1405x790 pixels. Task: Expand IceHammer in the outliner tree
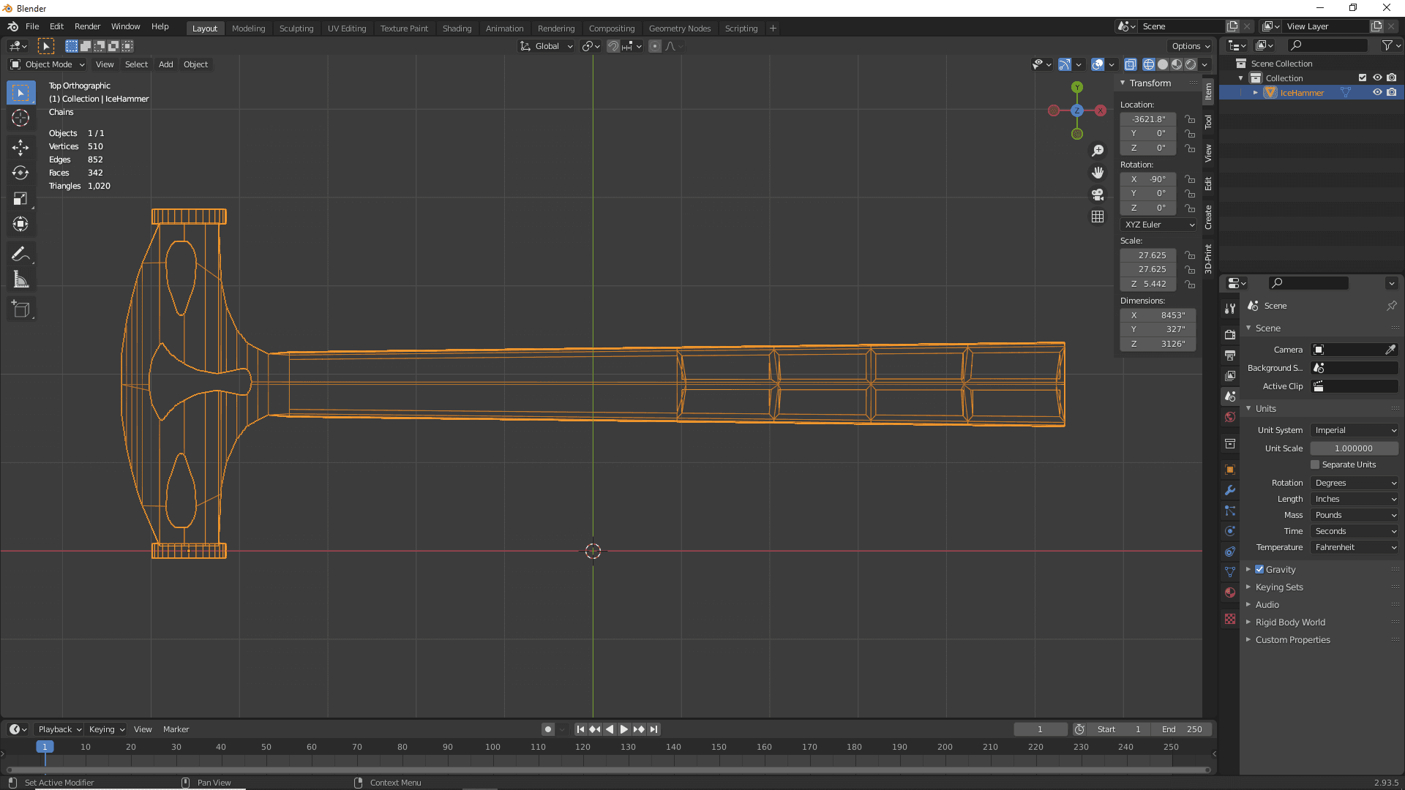click(1255, 92)
